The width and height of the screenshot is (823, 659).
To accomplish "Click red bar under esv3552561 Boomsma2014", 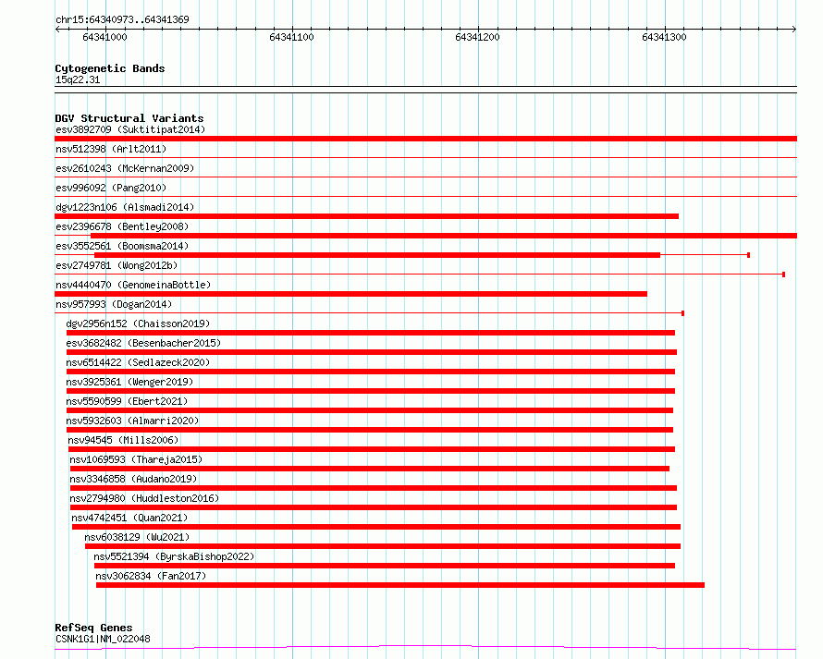I will pyautogui.click(x=377, y=255).
